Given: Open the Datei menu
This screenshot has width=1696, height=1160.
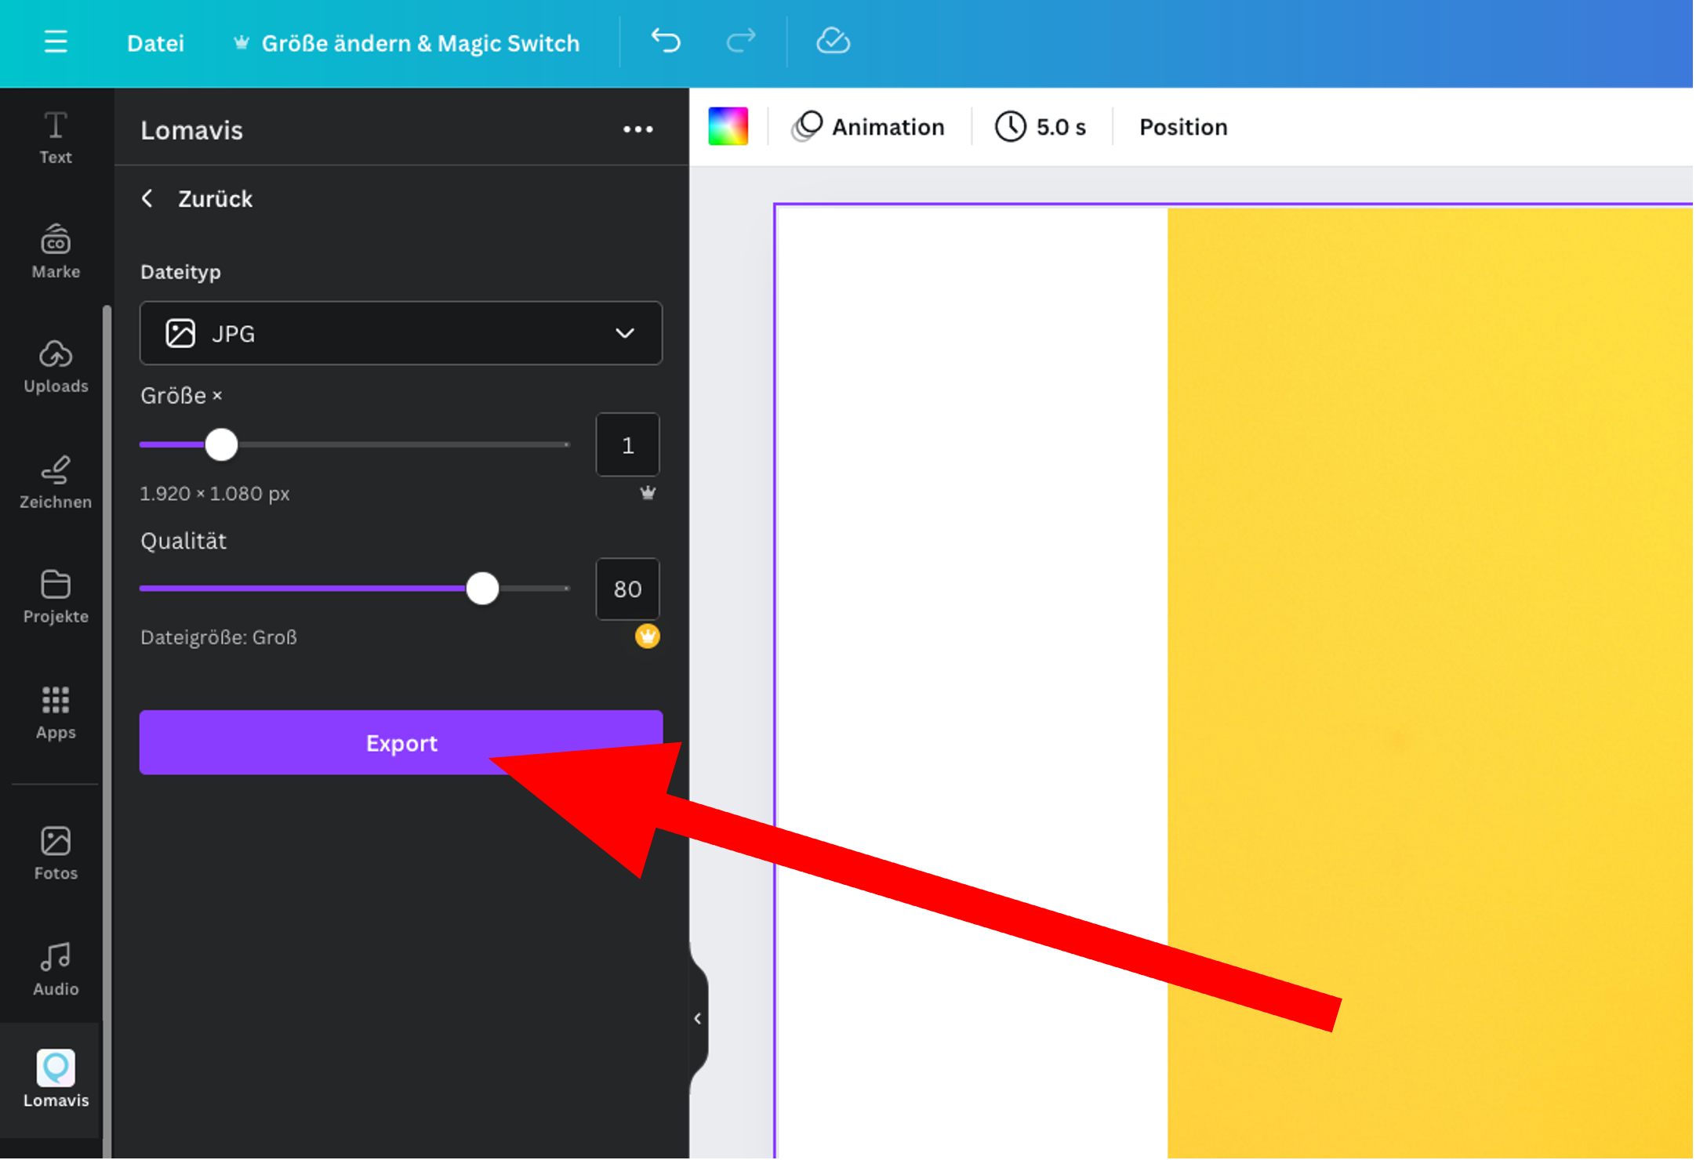Looking at the screenshot, I should [x=155, y=43].
